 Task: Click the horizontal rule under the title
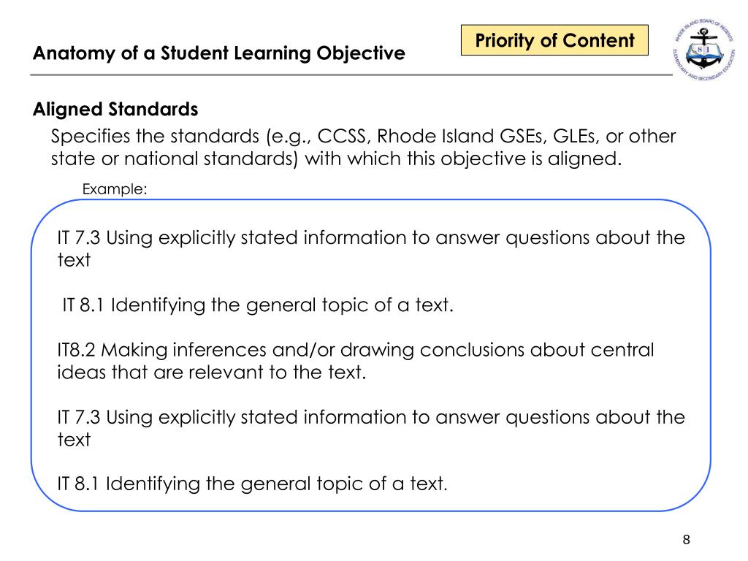351,75
